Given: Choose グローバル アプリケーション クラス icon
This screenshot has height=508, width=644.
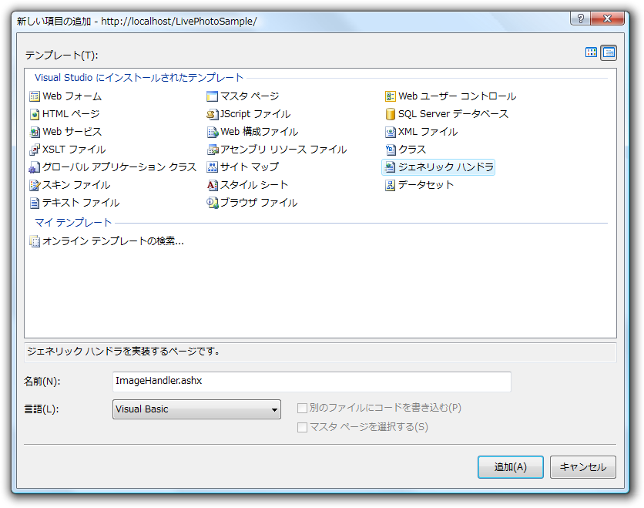Looking at the screenshot, I should click(35, 167).
